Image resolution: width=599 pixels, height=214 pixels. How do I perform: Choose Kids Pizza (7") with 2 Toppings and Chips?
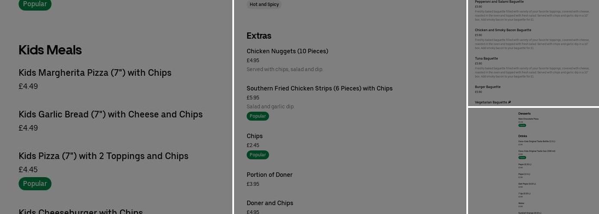pyautogui.click(x=104, y=156)
